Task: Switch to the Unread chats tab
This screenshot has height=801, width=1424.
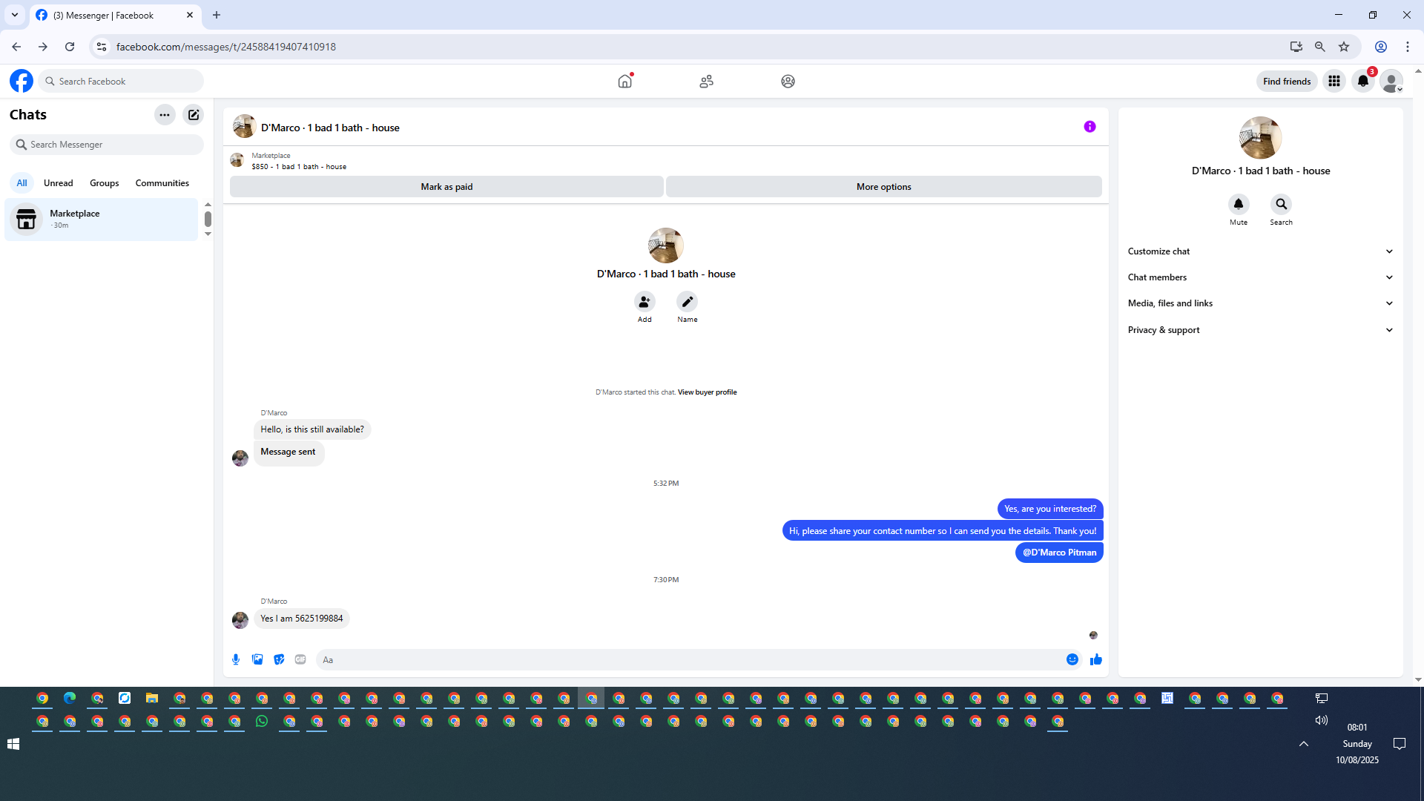Action: (58, 183)
